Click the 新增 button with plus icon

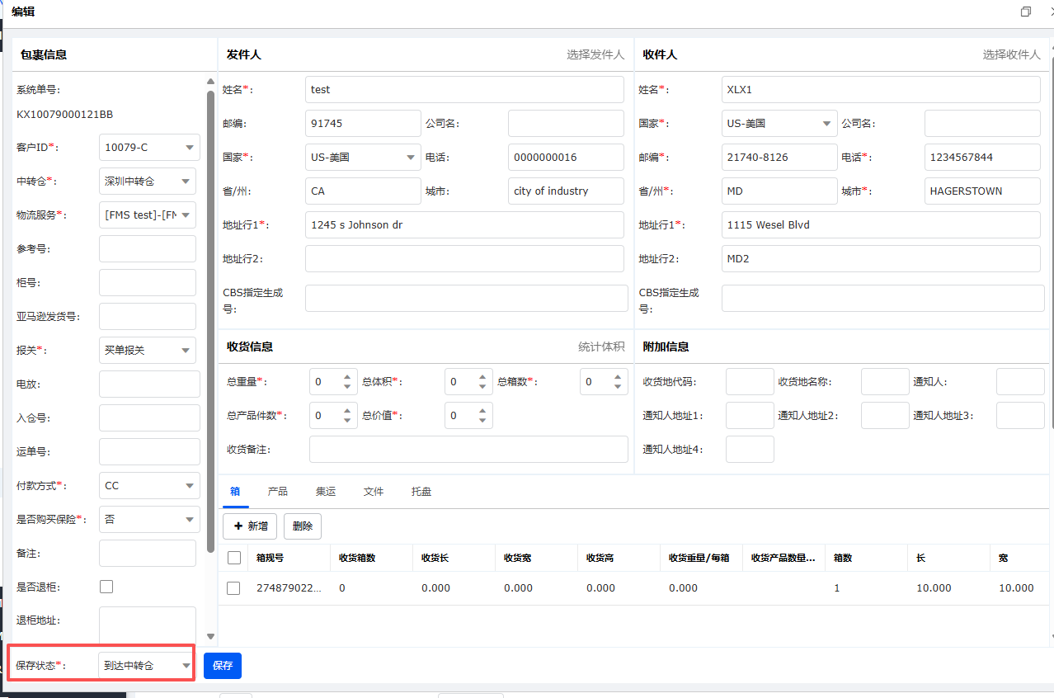pos(251,526)
